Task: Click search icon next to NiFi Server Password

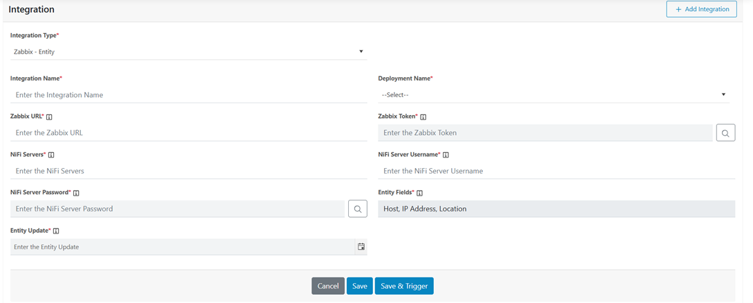Action: [358, 209]
